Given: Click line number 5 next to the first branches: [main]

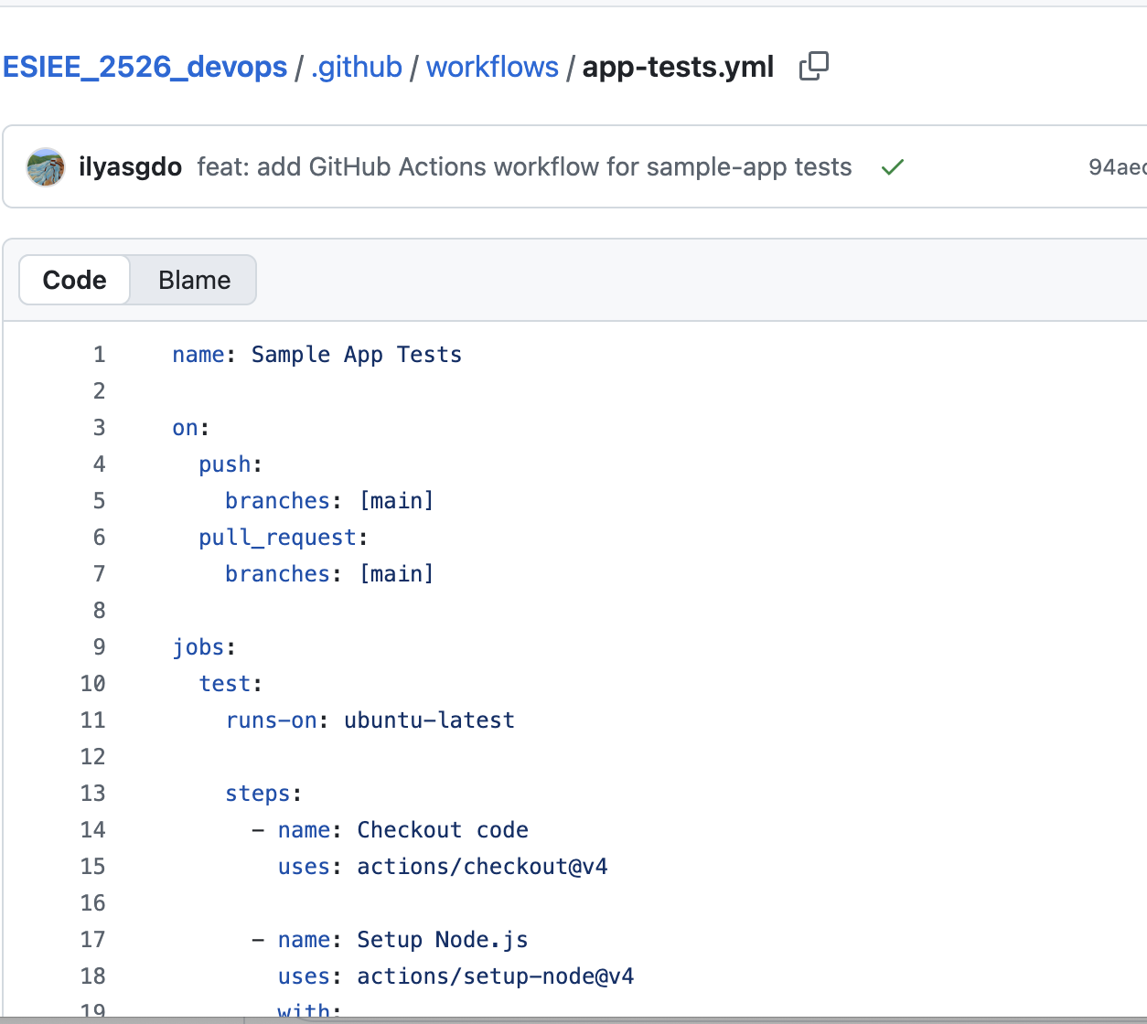Looking at the screenshot, I should (x=99, y=501).
